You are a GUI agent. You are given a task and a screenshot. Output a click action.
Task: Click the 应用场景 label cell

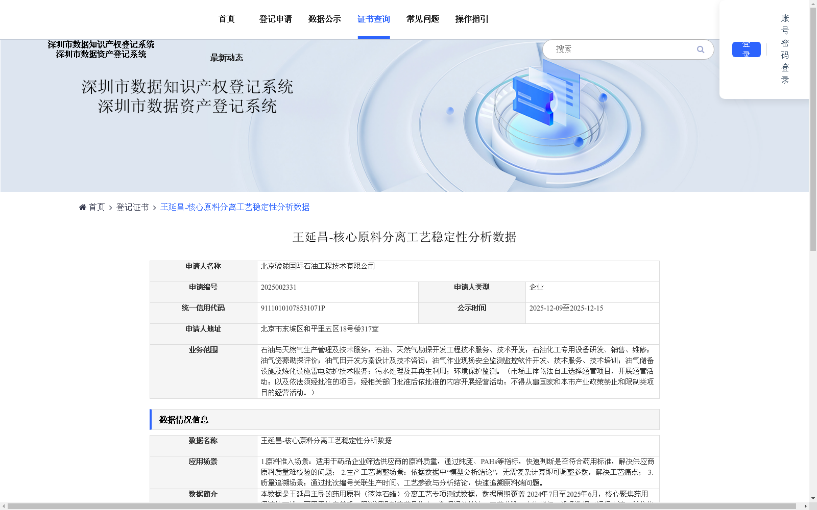pos(203,472)
